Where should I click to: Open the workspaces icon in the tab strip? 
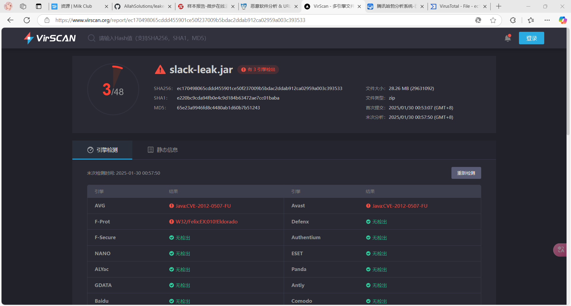point(23,6)
